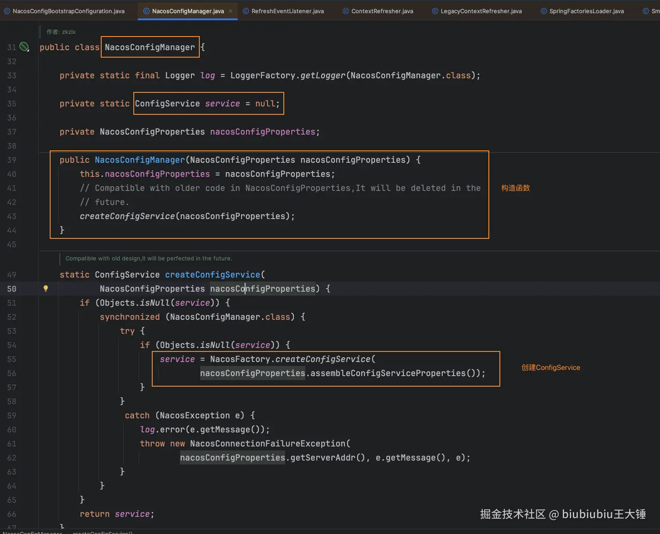660x534 pixels.
Task: Switch to the RefreshEventListener.java tab
Action: [283, 11]
